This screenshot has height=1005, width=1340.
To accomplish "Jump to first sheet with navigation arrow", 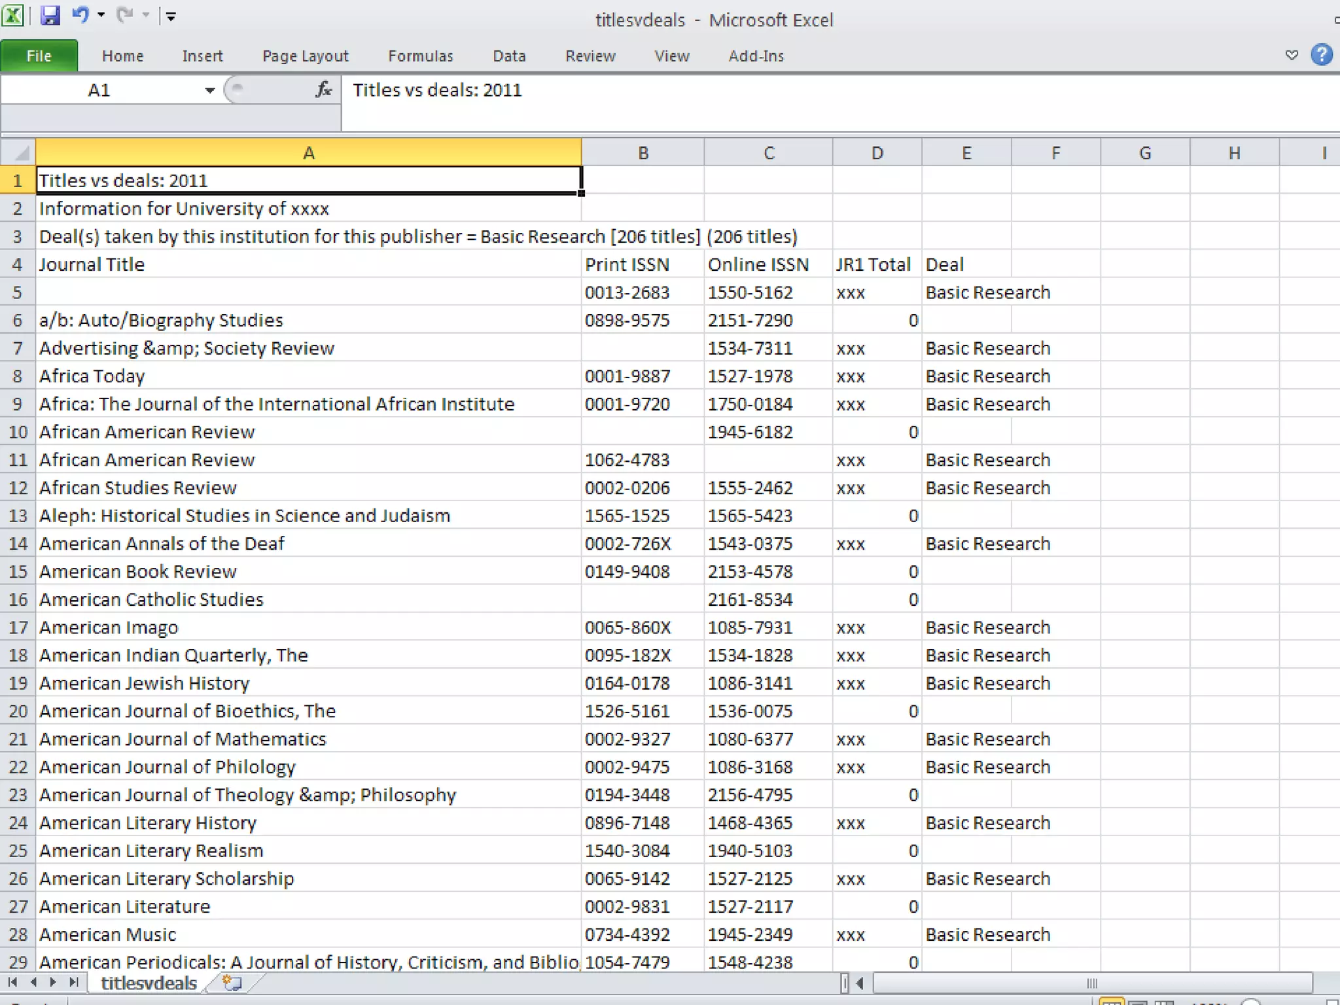I will point(12,982).
